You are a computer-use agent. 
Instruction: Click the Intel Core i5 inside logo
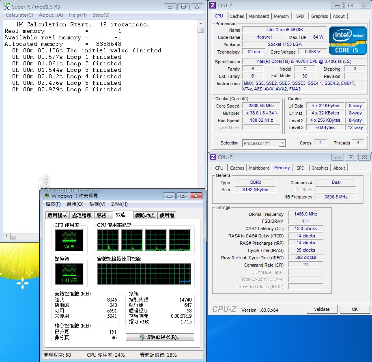[348, 41]
